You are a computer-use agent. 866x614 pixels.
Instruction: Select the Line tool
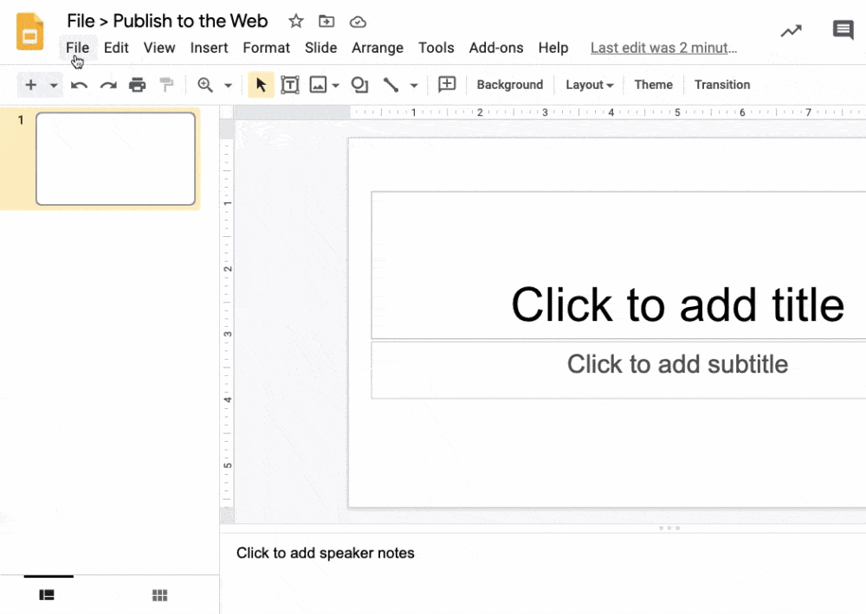(391, 85)
